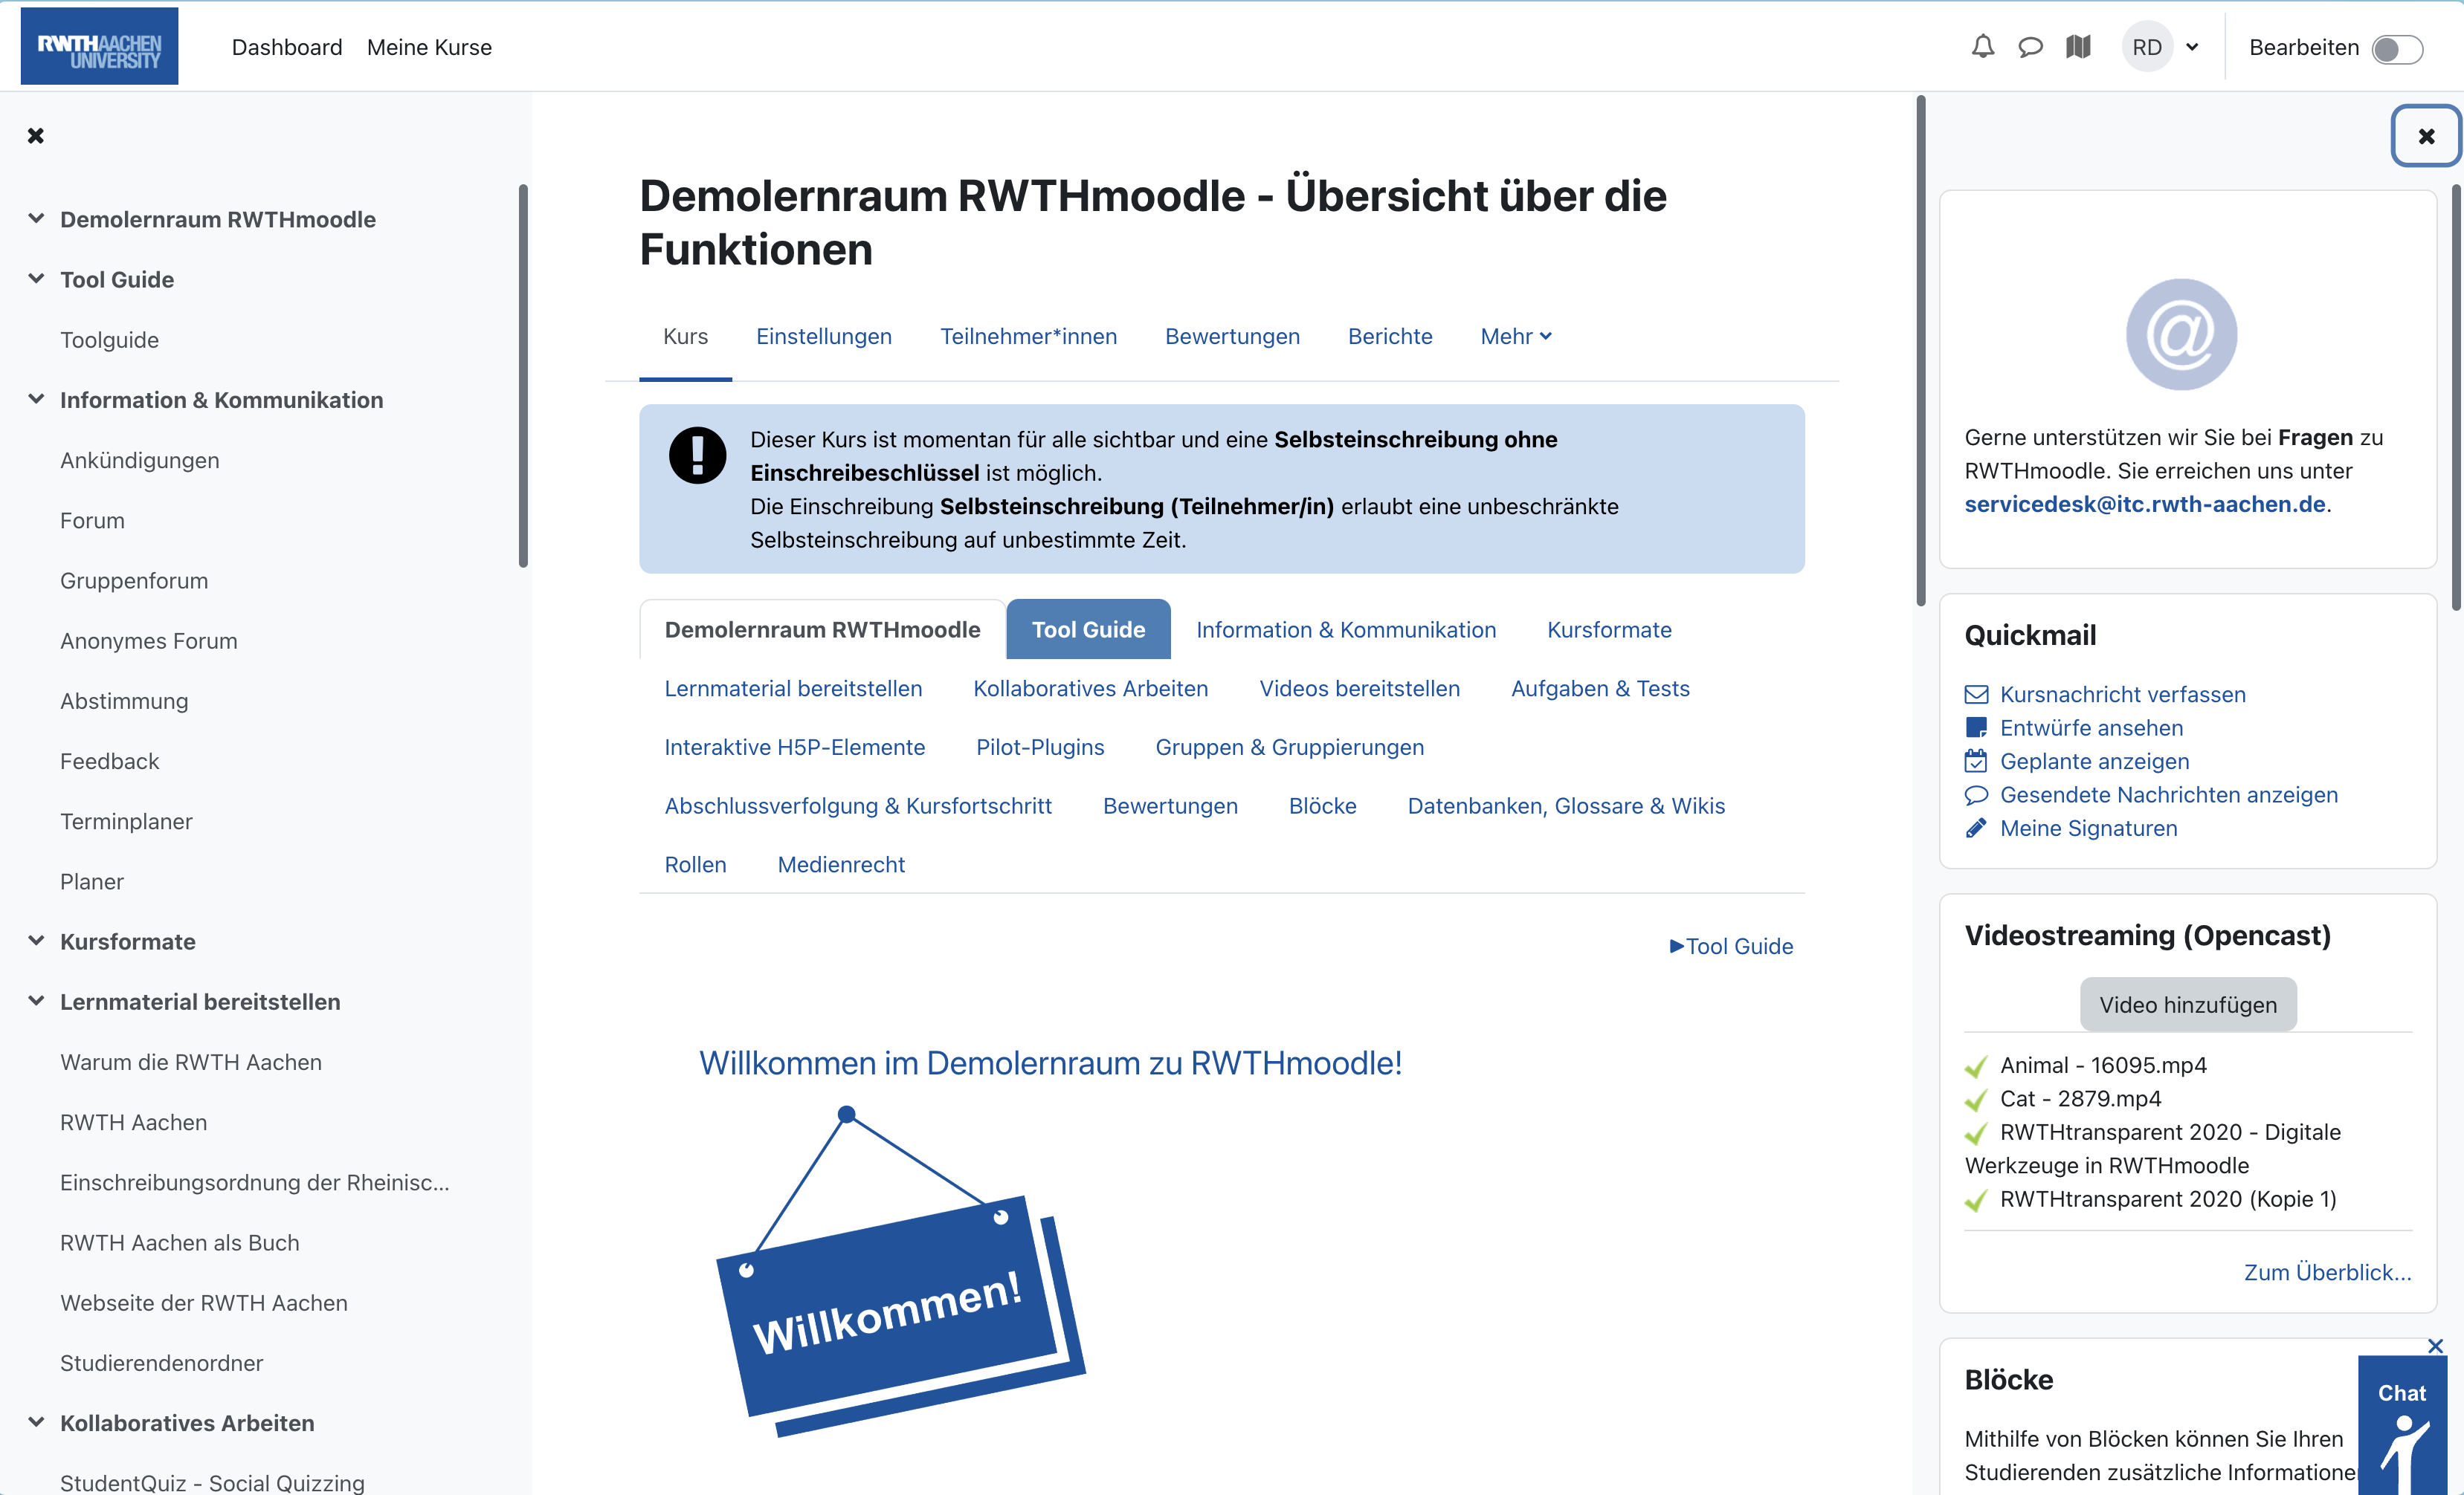Image resolution: width=2464 pixels, height=1495 pixels.
Task: Click the Einstellungen tab
Action: pos(824,336)
